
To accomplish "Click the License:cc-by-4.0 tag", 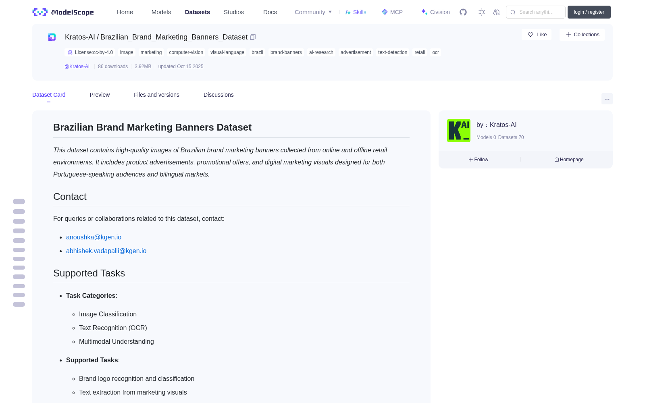I will [90, 52].
